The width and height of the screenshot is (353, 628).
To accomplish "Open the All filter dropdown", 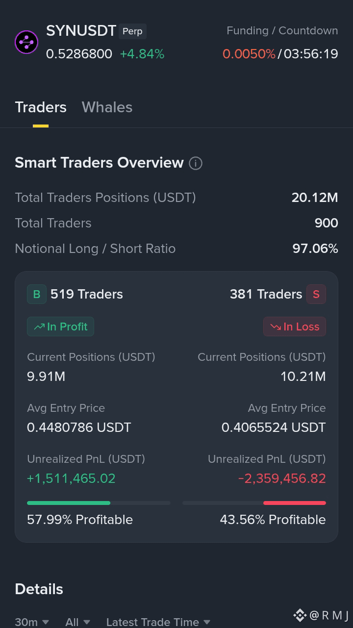I will 77,622.
